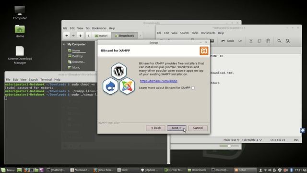Image resolution: width=307 pixels, height=173 pixels.
Task: Switch to Update Manager taskbar entry
Action: coord(149,170)
